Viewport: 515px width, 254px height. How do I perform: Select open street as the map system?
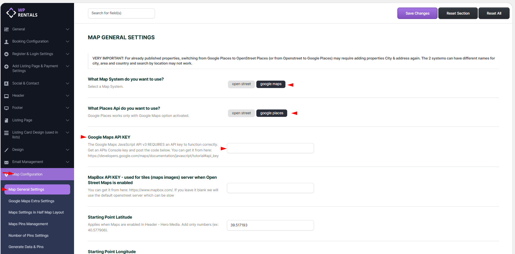tap(241, 84)
